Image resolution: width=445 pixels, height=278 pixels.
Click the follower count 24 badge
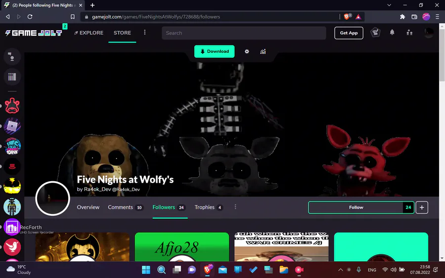click(408, 207)
